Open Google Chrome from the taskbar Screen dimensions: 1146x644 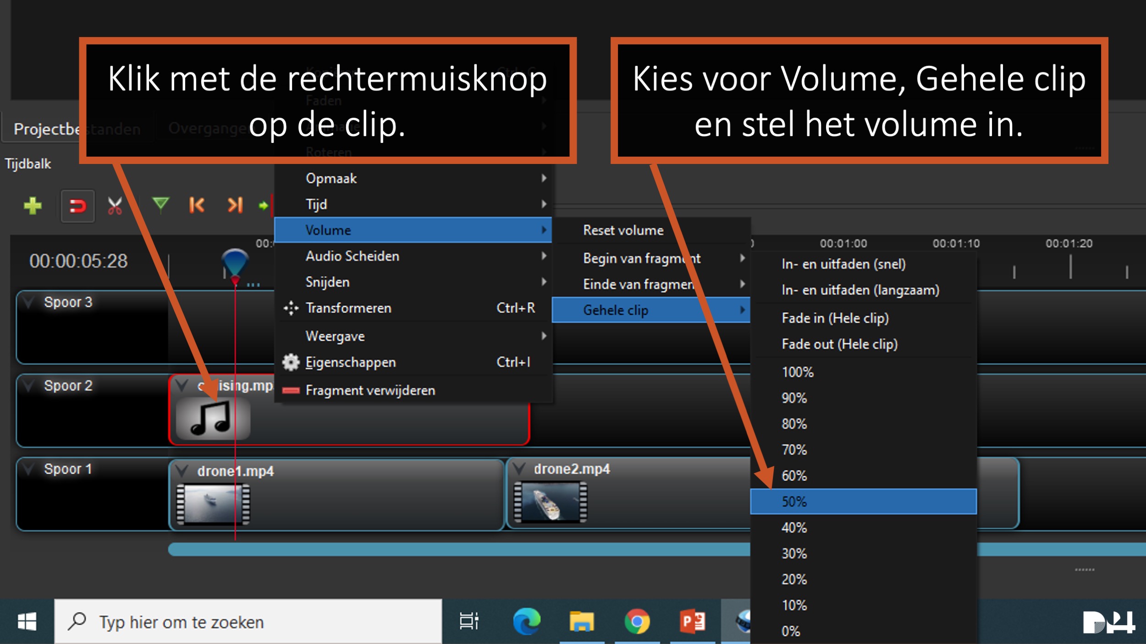[x=637, y=622]
